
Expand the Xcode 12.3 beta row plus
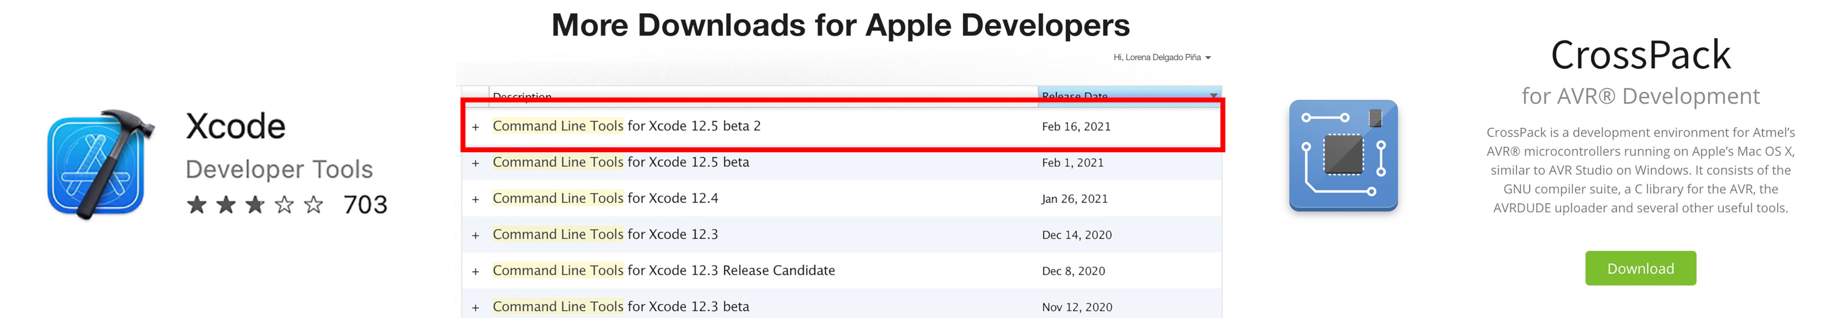point(476,308)
